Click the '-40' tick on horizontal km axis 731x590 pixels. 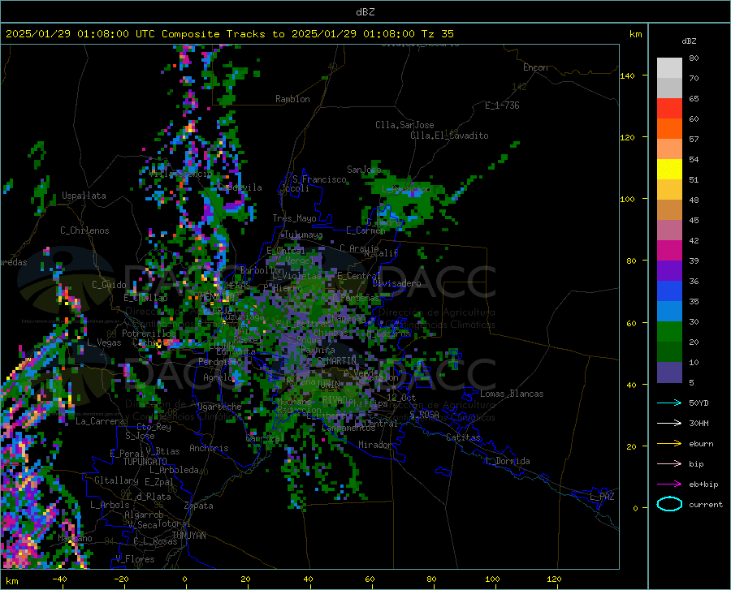pos(59,579)
